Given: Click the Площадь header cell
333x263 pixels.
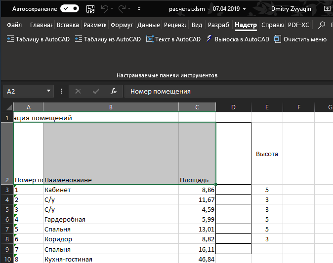Looking at the screenshot, I should tap(197, 154).
